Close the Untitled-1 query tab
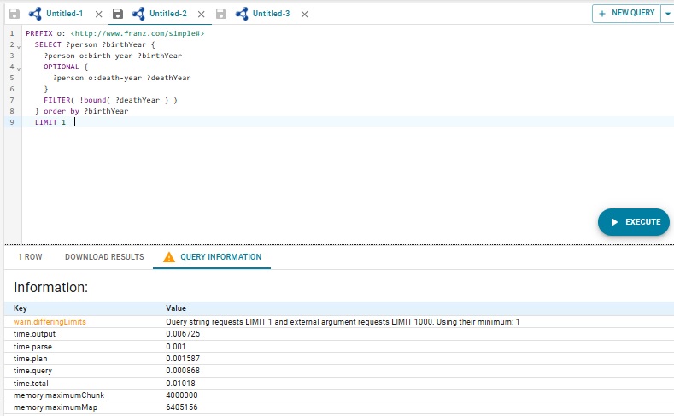 coord(98,15)
